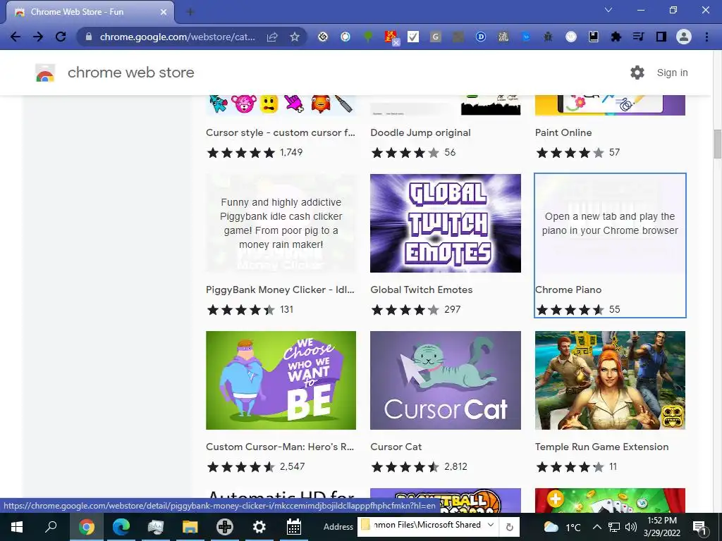722x541 pixels.
Task: Toggle the Chrome side panel icon
Action: coord(661,37)
